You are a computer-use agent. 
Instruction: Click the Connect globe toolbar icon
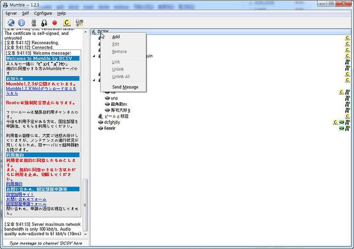(11, 23)
